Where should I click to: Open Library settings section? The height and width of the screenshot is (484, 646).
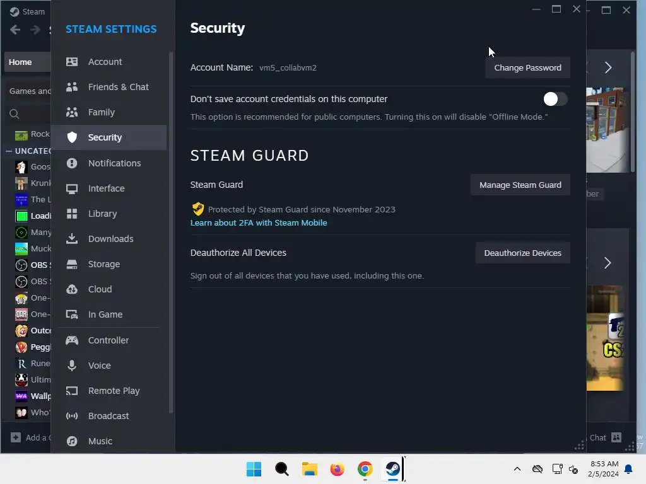[109, 214]
